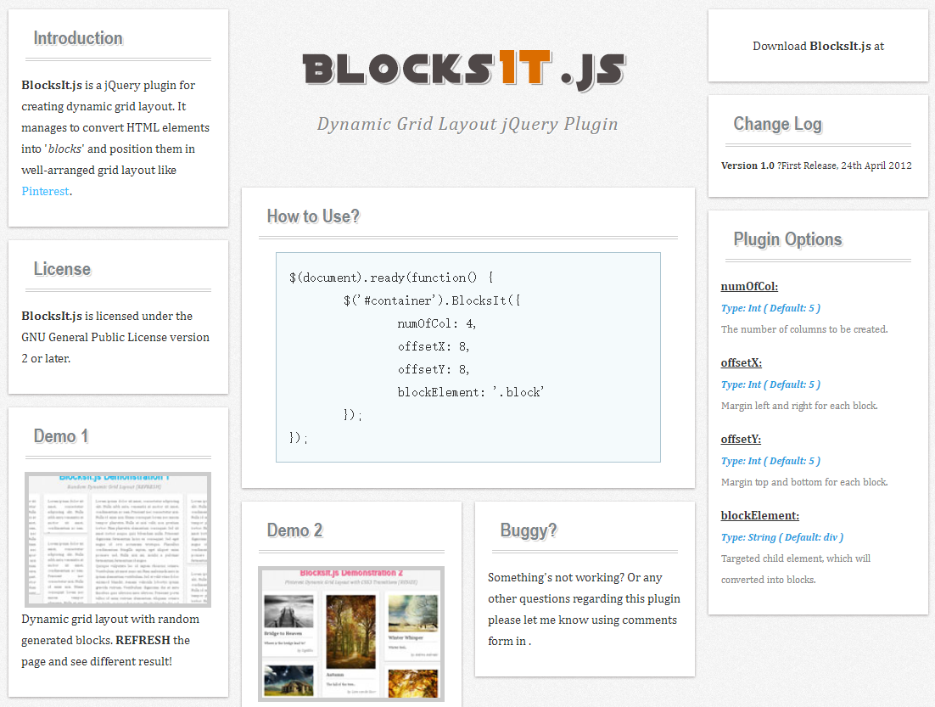Screen dimensions: 935x707
Task: Click the Plugin Options heading
Action: [787, 239]
